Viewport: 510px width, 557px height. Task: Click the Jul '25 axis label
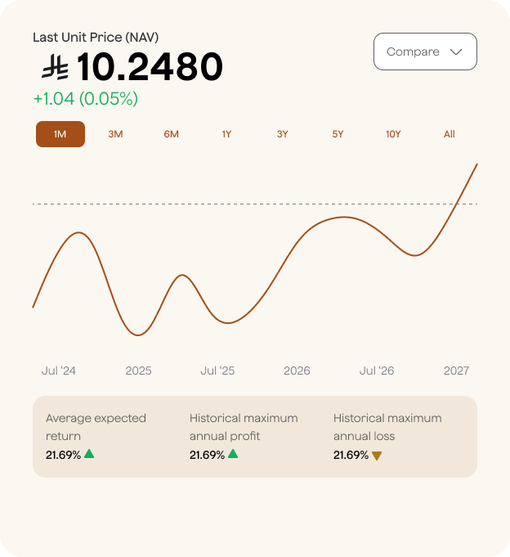pos(217,371)
